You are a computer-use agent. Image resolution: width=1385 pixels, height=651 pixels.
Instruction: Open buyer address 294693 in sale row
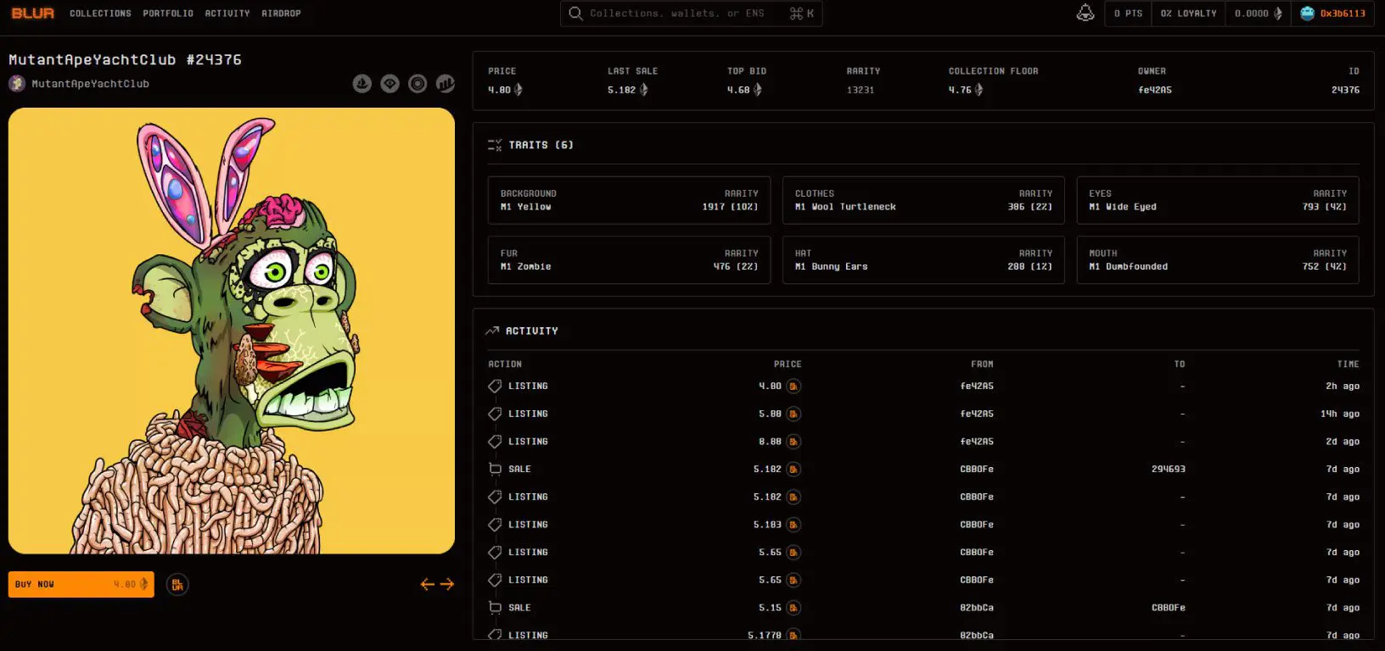point(1168,469)
